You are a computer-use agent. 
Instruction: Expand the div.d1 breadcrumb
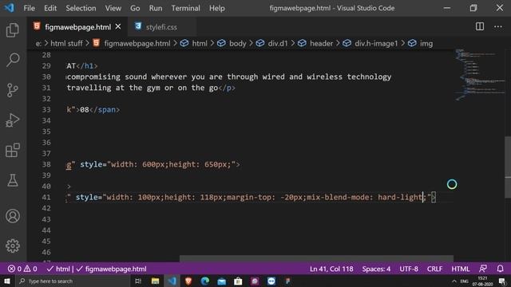tap(278, 43)
